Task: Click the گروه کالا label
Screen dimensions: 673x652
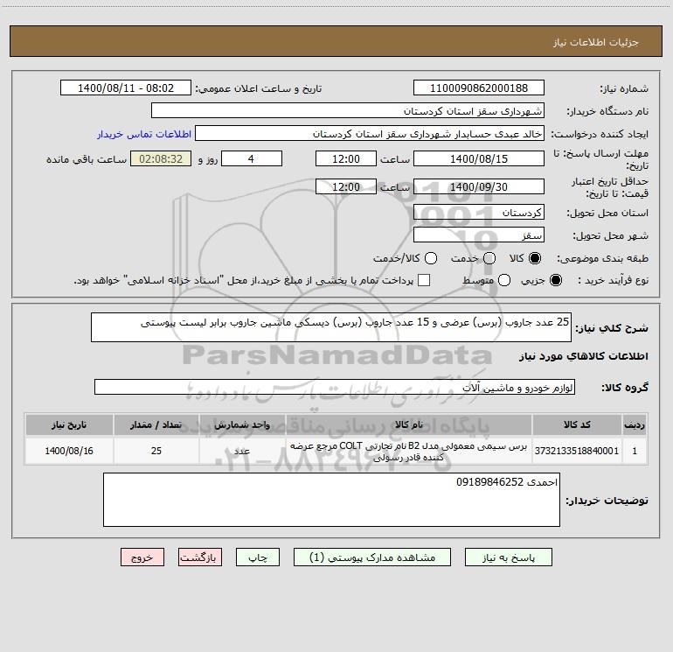Action: click(x=625, y=388)
